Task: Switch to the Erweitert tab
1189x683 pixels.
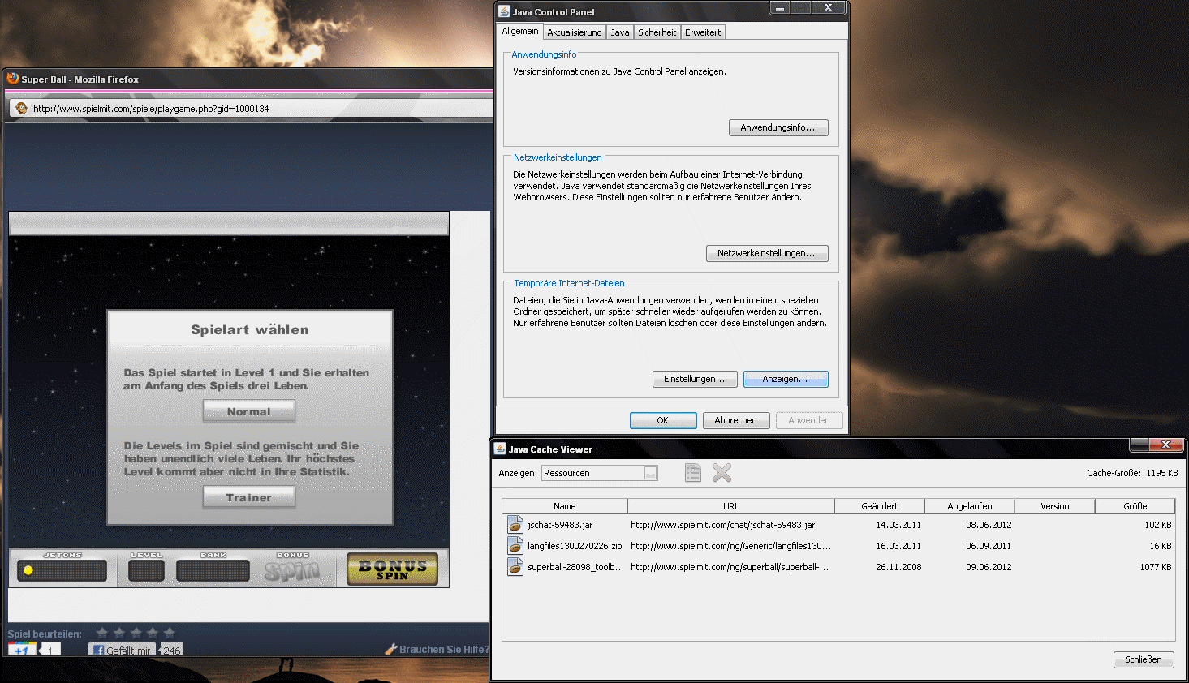Action: (x=702, y=32)
